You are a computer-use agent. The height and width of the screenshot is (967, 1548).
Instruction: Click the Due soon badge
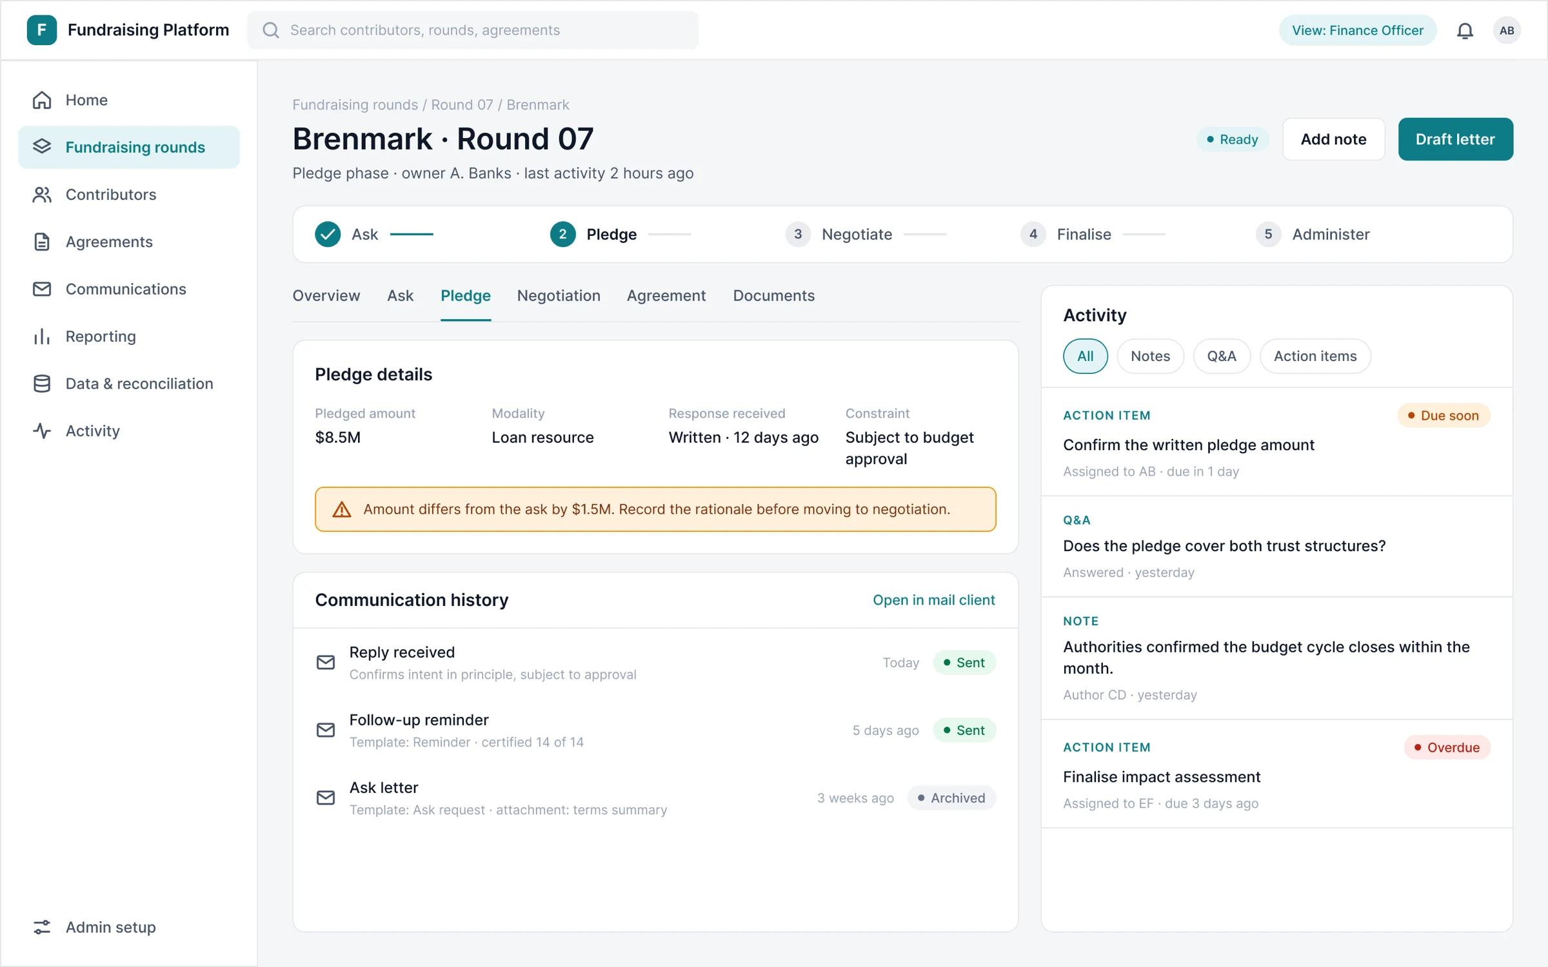point(1444,416)
